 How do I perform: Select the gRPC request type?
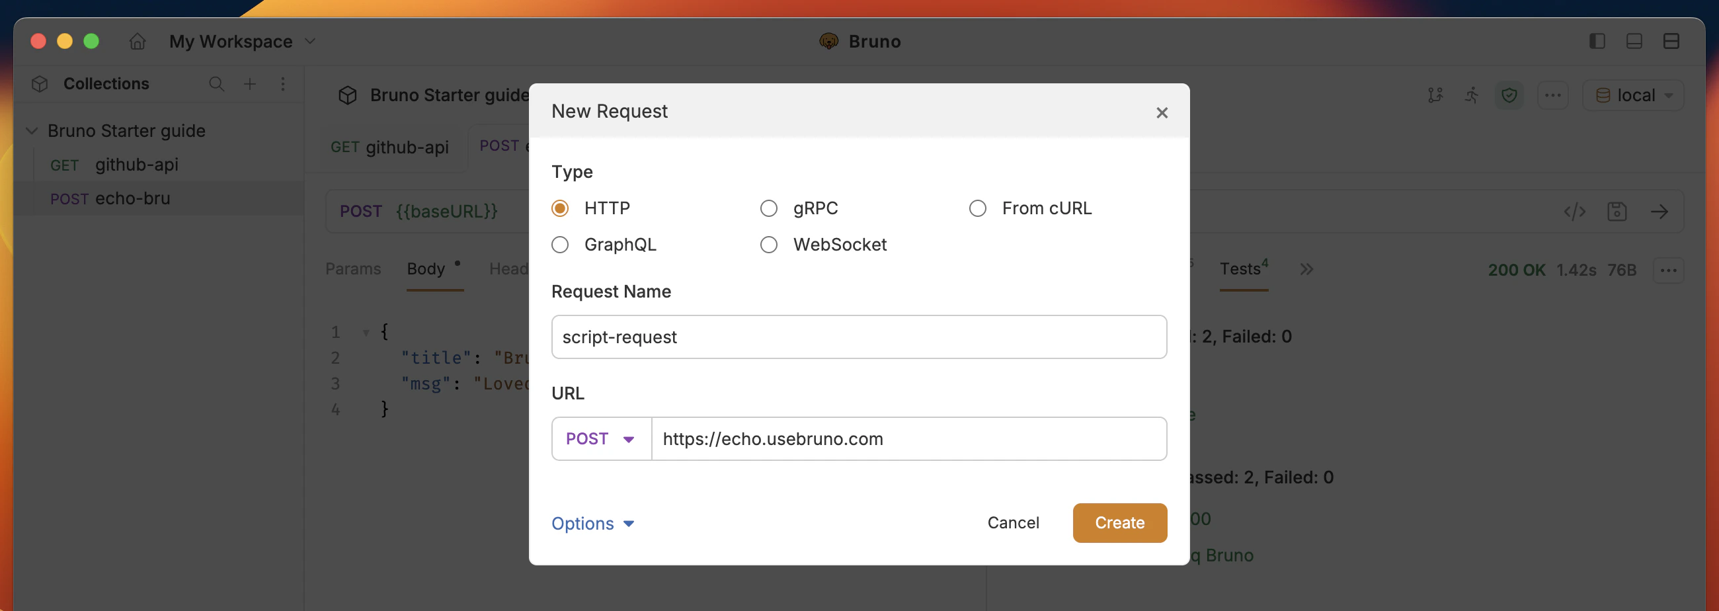pos(769,208)
